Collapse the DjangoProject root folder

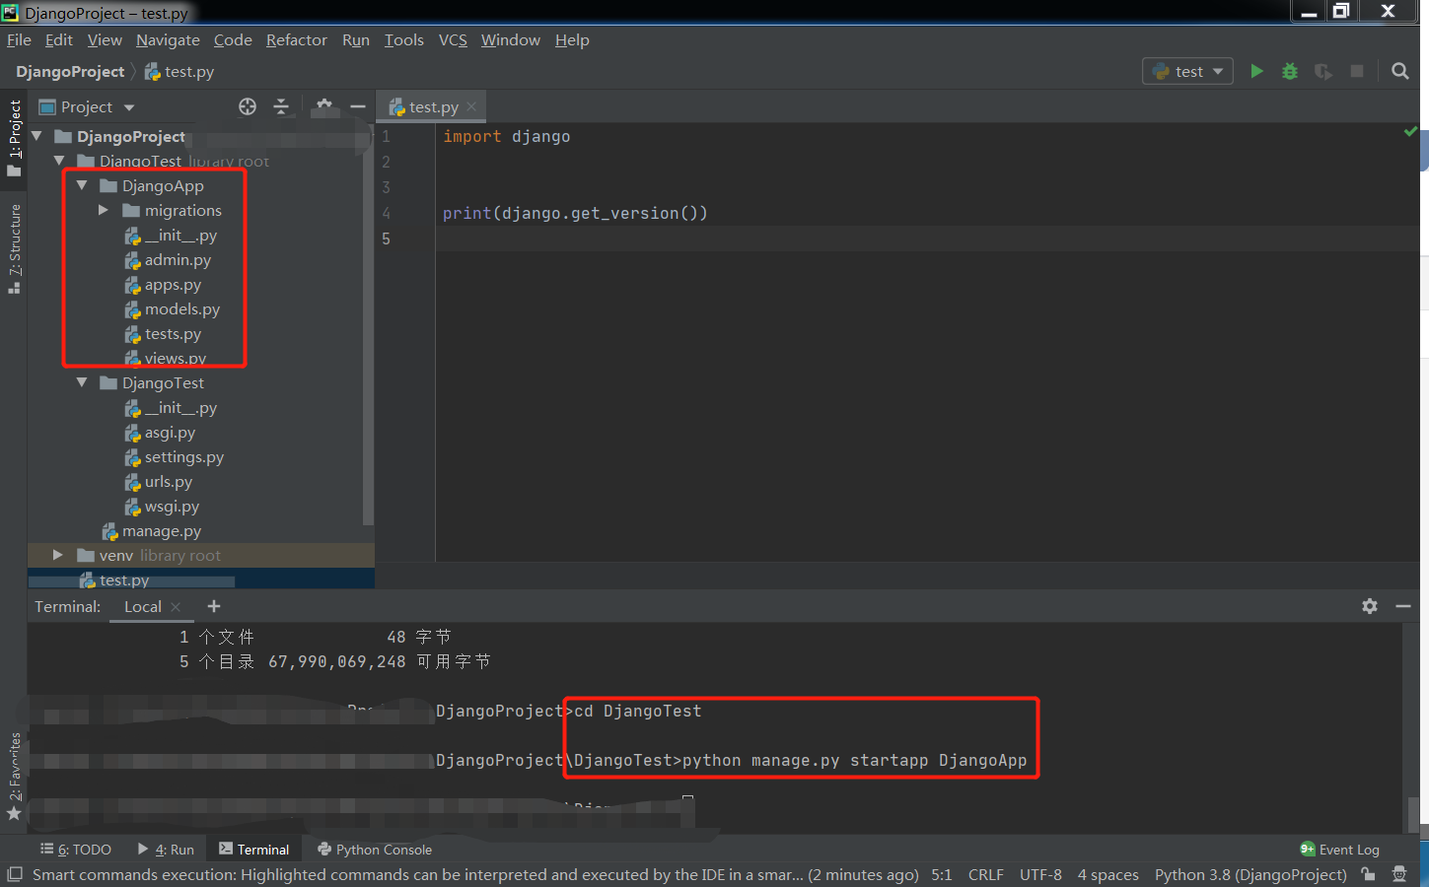pyautogui.click(x=37, y=136)
